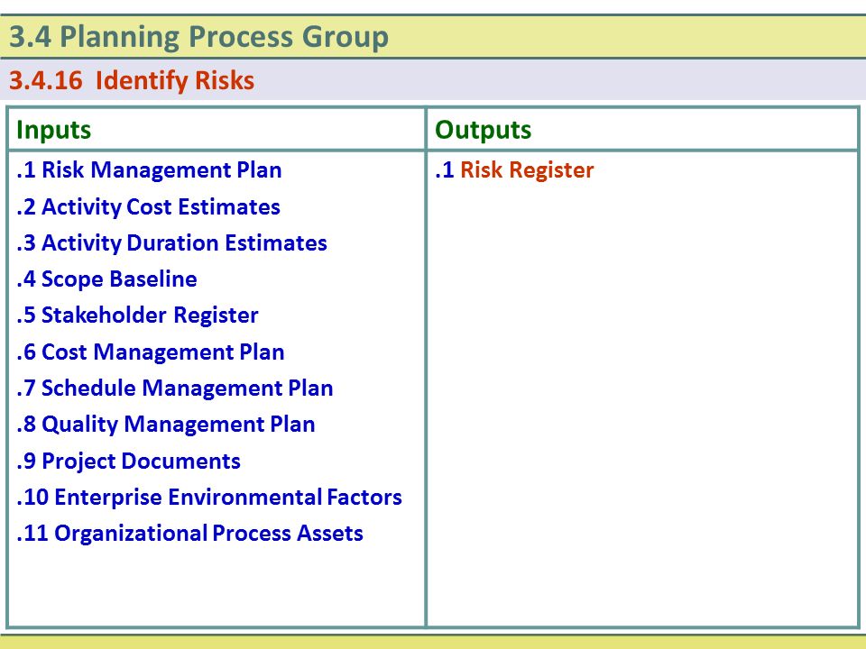The height and width of the screenshot is (649, 866).
Task: Select the 3.4.16 Identify Risks heading
Action: [132, 80]
